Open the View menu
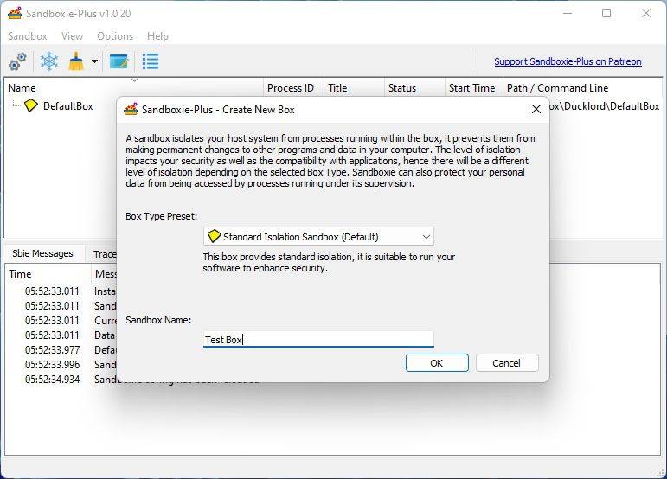Screen dimensions: 667x479 pyautogui.click(x=73, y=36)
